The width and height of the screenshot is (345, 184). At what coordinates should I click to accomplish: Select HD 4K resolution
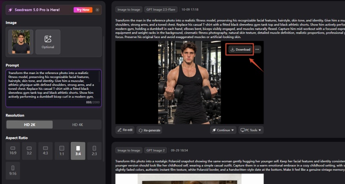78,125
